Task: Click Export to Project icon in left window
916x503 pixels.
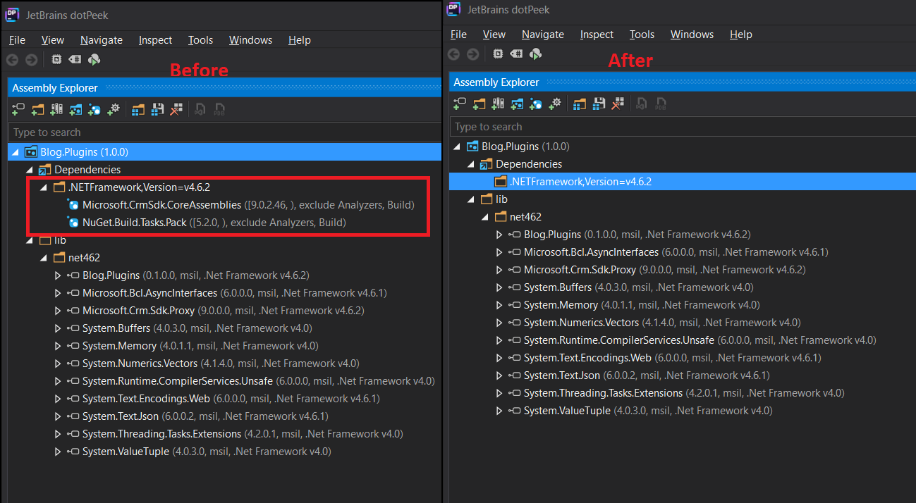Action: point(200,109)
